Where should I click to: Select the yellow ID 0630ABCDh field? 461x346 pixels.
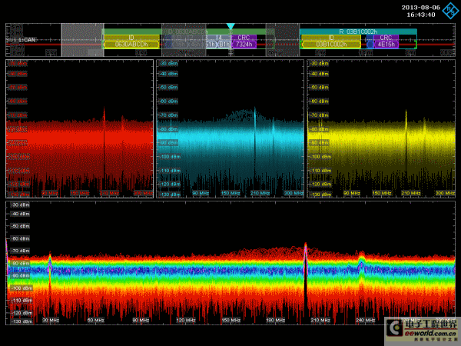(131, 42)
